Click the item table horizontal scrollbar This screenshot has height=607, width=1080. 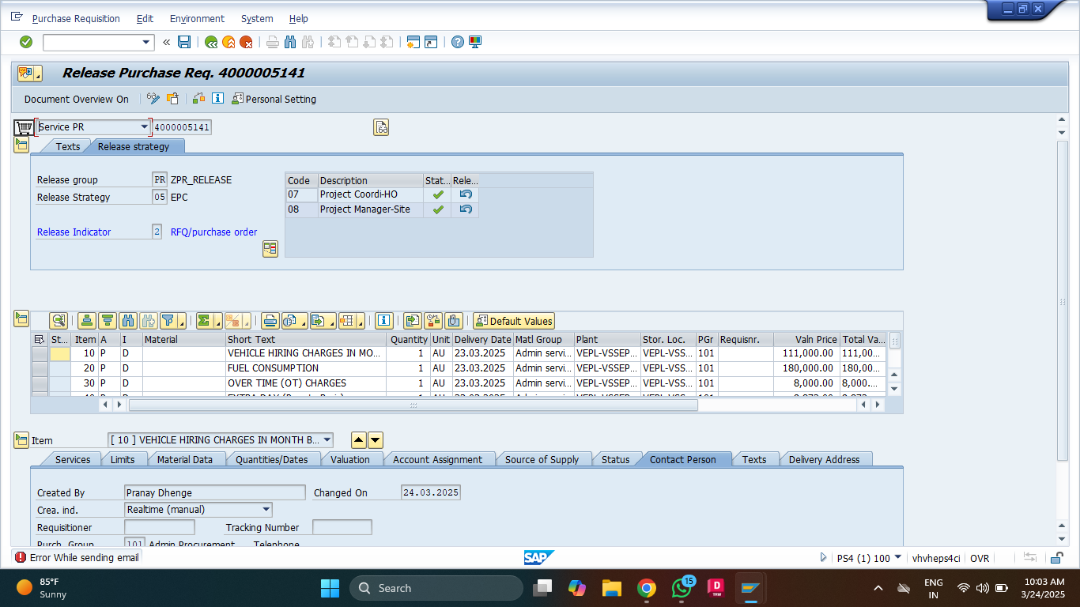pyautogui.click(x=413, y=405)
